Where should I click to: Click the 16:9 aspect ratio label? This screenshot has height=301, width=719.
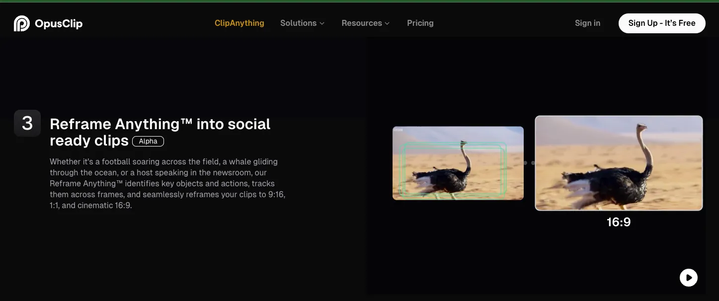619,222
